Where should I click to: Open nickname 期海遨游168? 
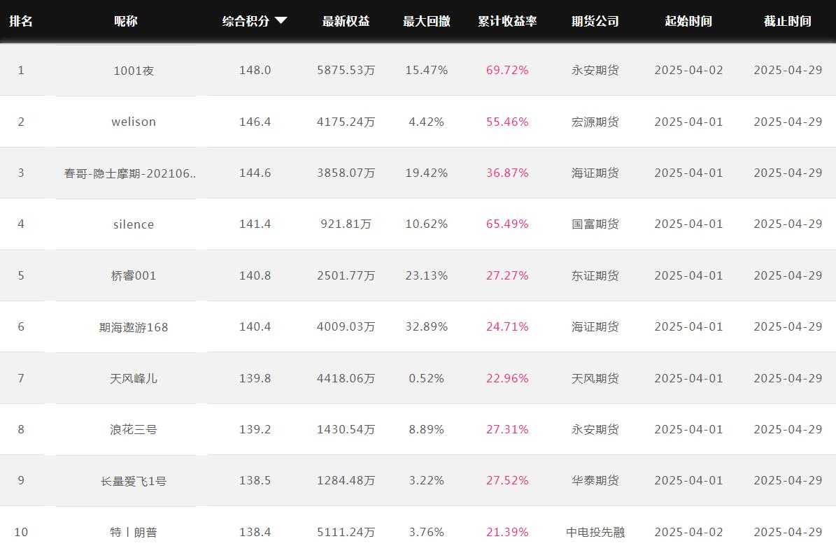click(134, 327)
